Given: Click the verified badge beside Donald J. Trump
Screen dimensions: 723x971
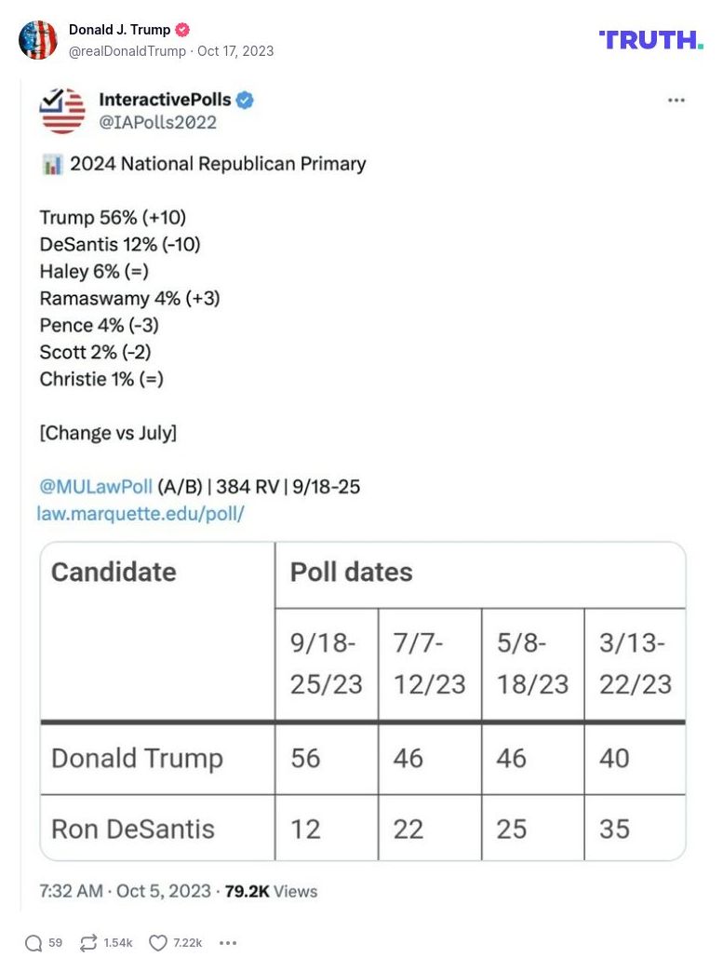Looking at the screenshot, I should click(181, 29).
